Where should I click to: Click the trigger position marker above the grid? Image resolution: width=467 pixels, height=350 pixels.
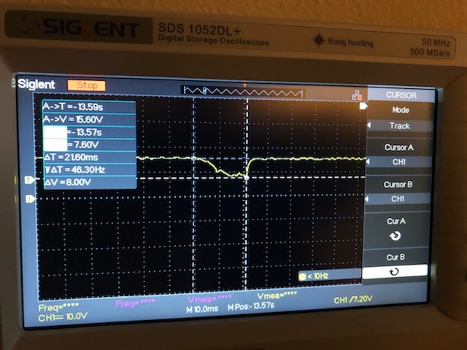tap(245, 85)
